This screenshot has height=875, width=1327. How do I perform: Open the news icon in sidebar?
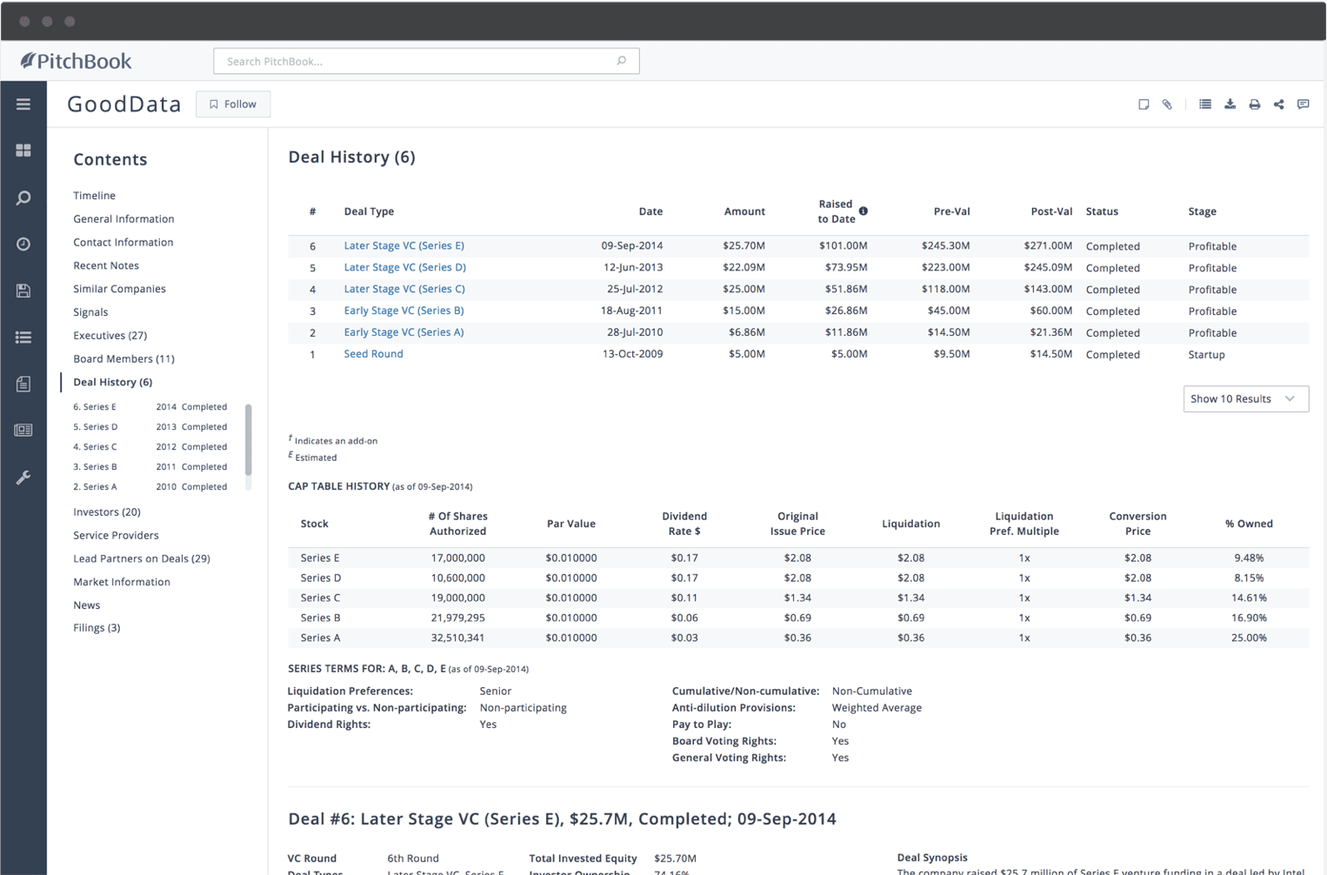(23, 430)
